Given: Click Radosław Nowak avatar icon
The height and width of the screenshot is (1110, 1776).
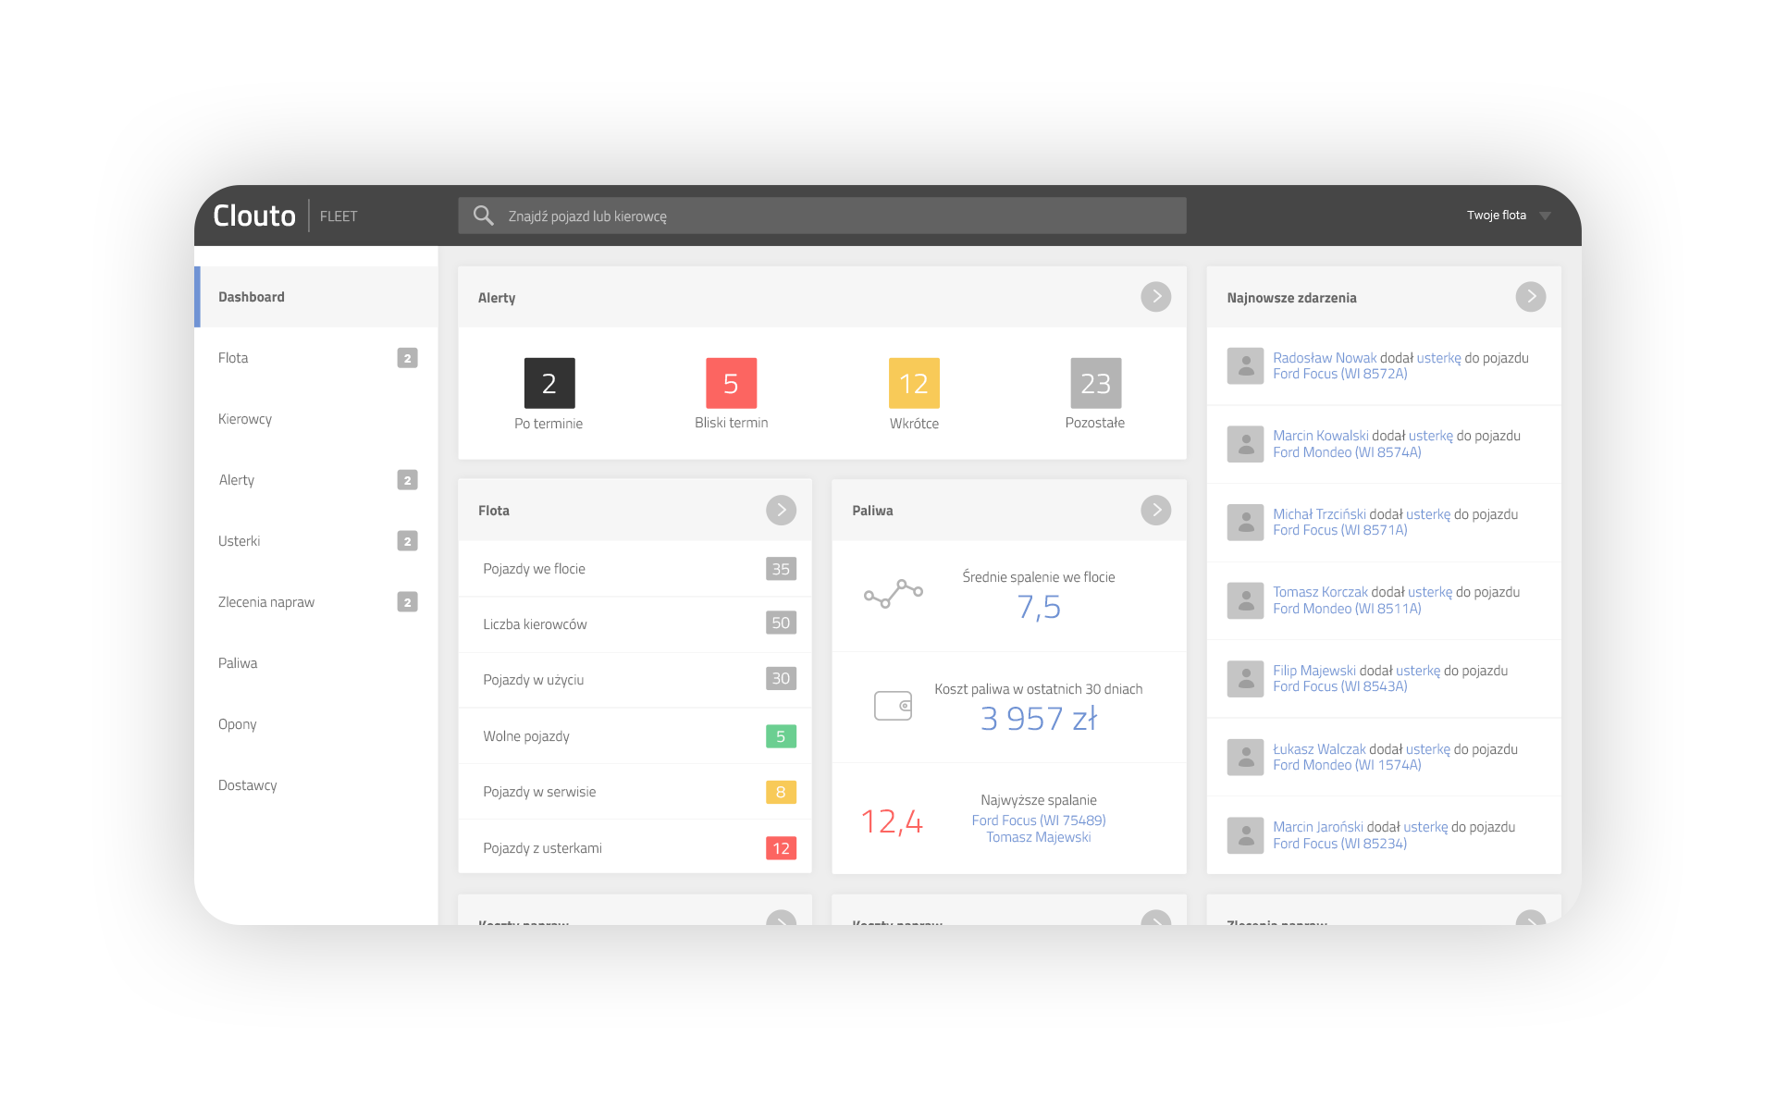Looking at the screenshot, I should tap(1245, 366).
